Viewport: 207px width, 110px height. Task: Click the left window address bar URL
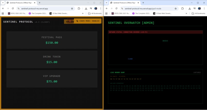pyautogui.click(x=35, y=8)
